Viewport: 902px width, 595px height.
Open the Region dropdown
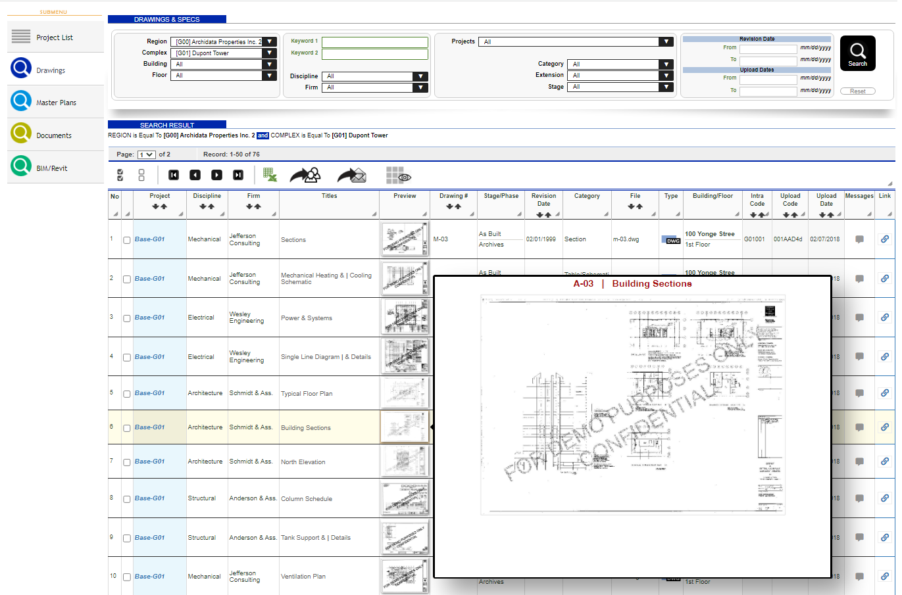pyautogui.click(x=268, y=41)
